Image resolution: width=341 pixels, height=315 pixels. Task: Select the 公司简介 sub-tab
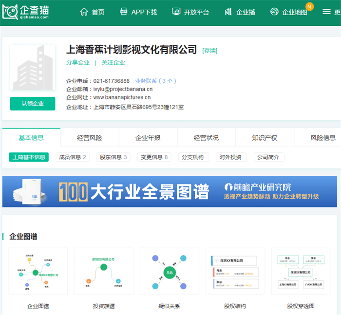[x=269, y=157]
